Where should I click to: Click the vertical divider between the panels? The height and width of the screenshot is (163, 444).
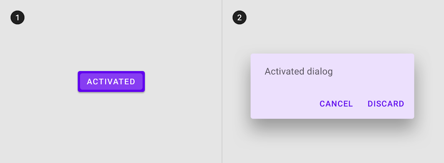[222, 81]
